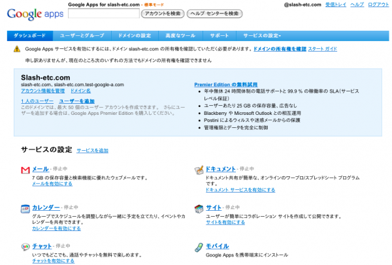Click メールを有効にする link

coord(52,184)
